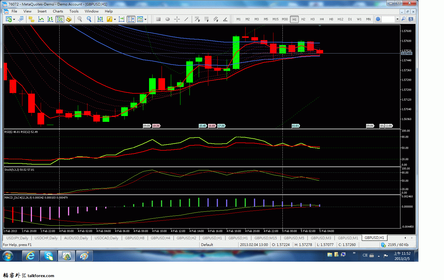This screenshot has height=280, width=444.
Task: Select the second Fibonacci tool icon
Action: click(207, 19)
